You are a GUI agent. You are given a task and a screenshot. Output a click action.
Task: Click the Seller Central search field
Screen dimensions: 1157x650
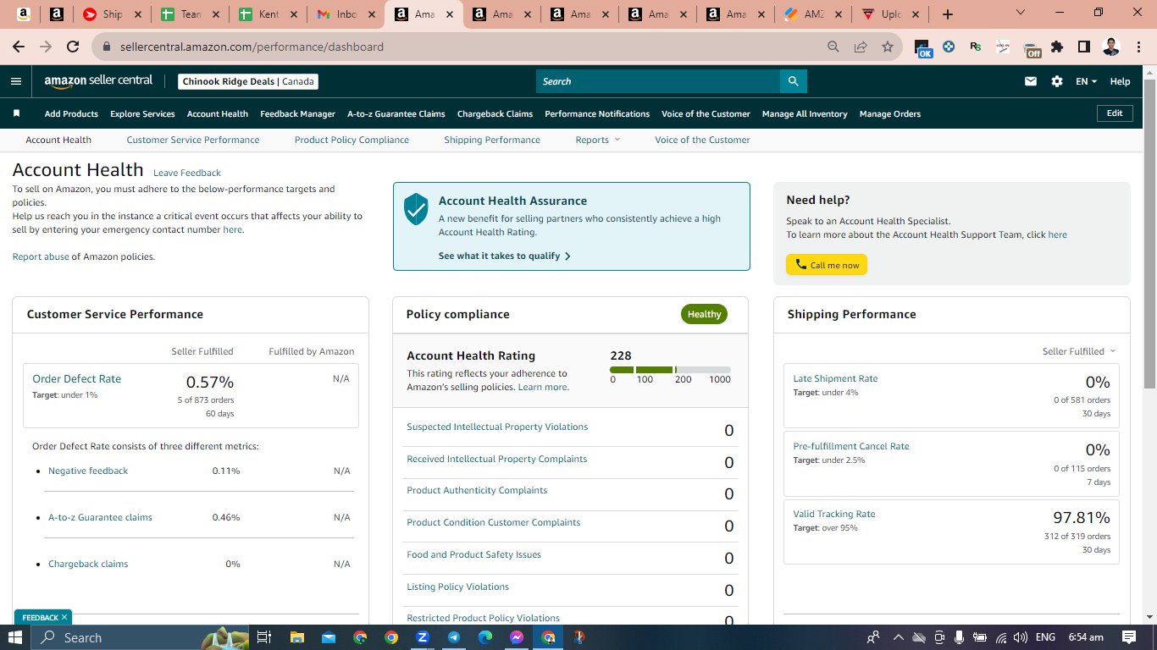[x=658, y=81]
